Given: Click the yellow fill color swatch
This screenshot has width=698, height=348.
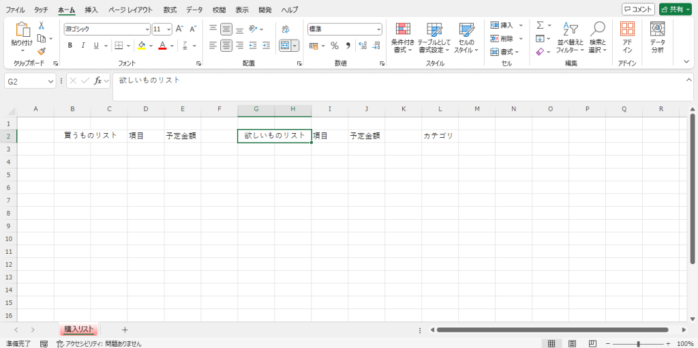Looking at the screenshot, I should (141, 46).
